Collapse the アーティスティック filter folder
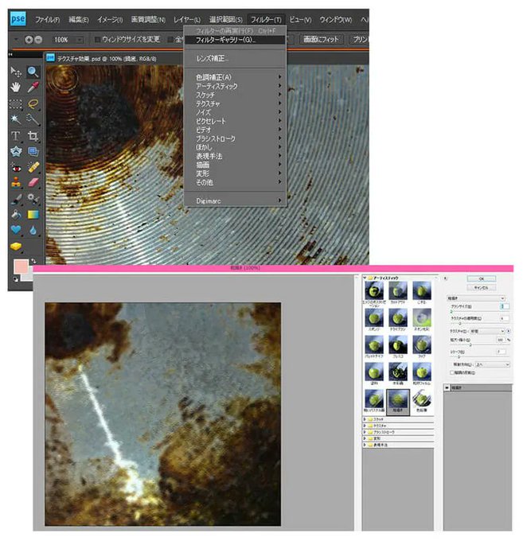The height and width of the screenshot is (541, 523). point(365,278)
